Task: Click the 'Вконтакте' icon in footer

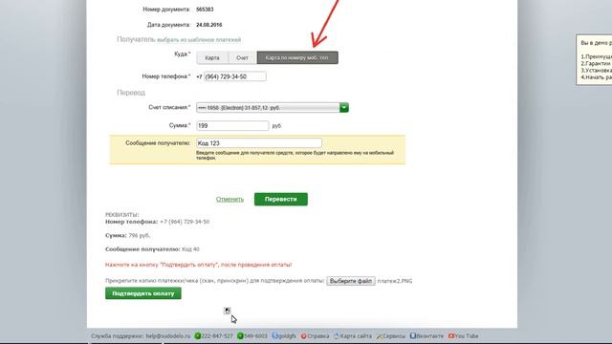Action: pyautogui.click(x=412, y=335)
